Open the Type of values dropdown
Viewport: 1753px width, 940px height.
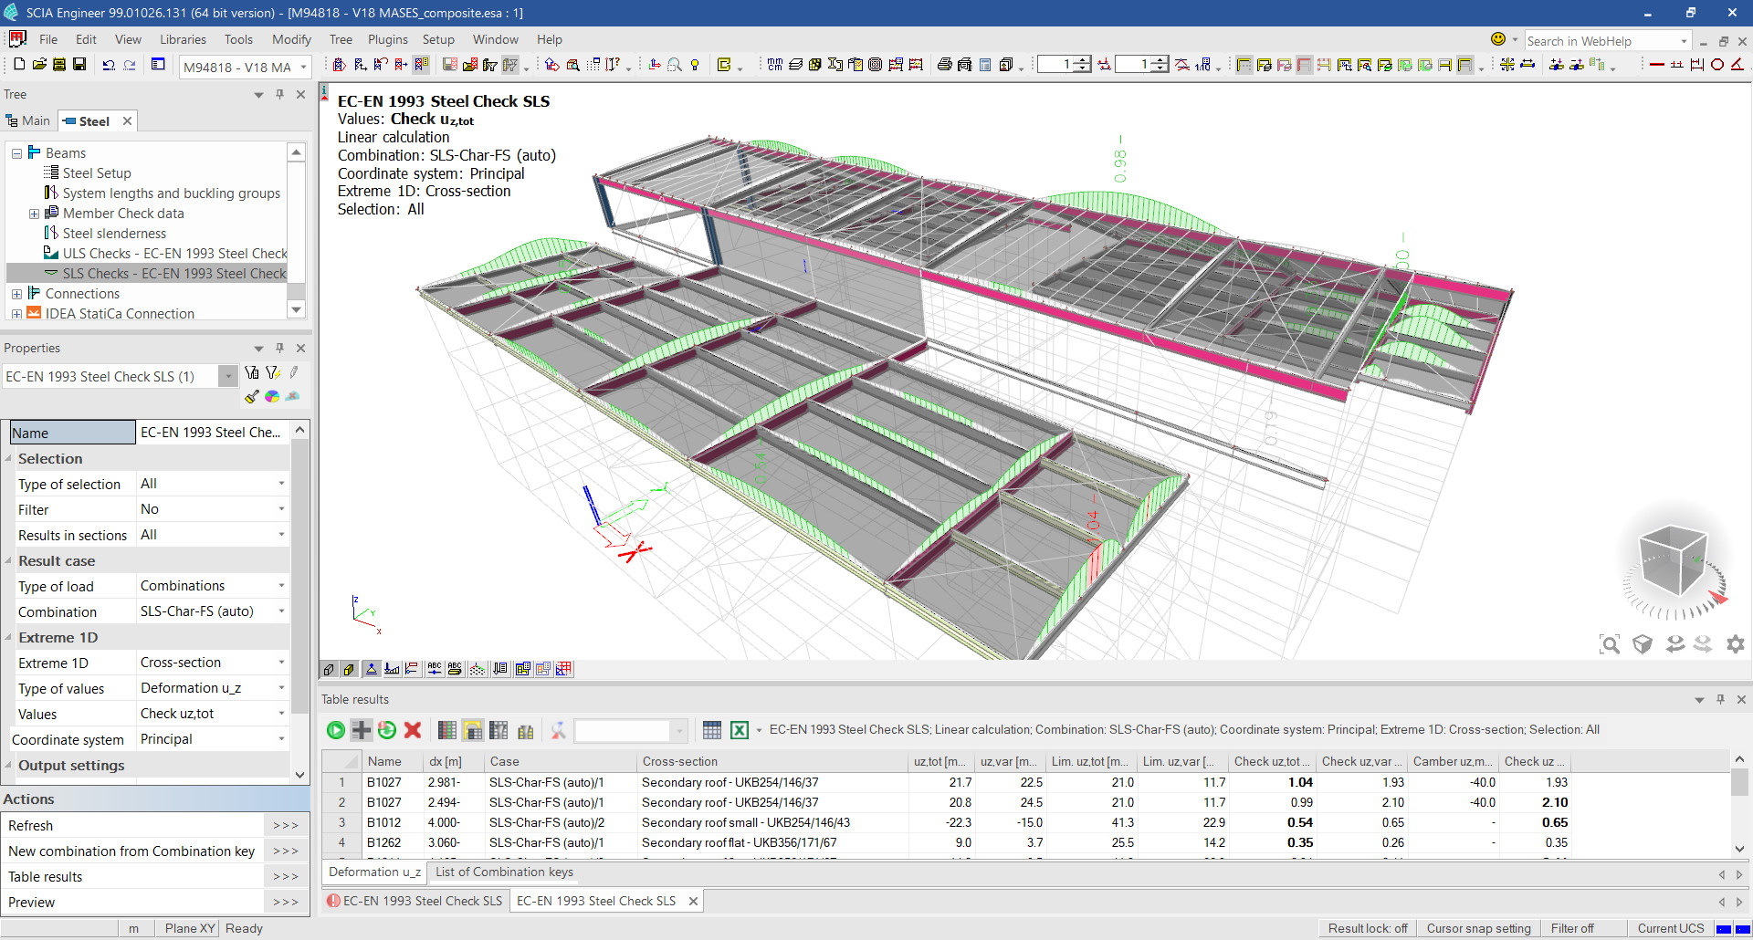click(281, 688)
